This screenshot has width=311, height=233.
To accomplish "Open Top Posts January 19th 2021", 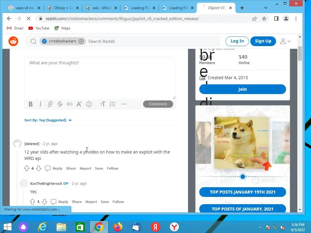I will pos(243,192).
